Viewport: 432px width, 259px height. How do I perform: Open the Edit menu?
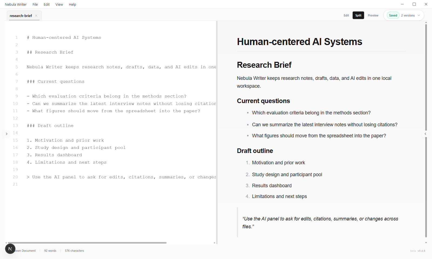[47, 4]
